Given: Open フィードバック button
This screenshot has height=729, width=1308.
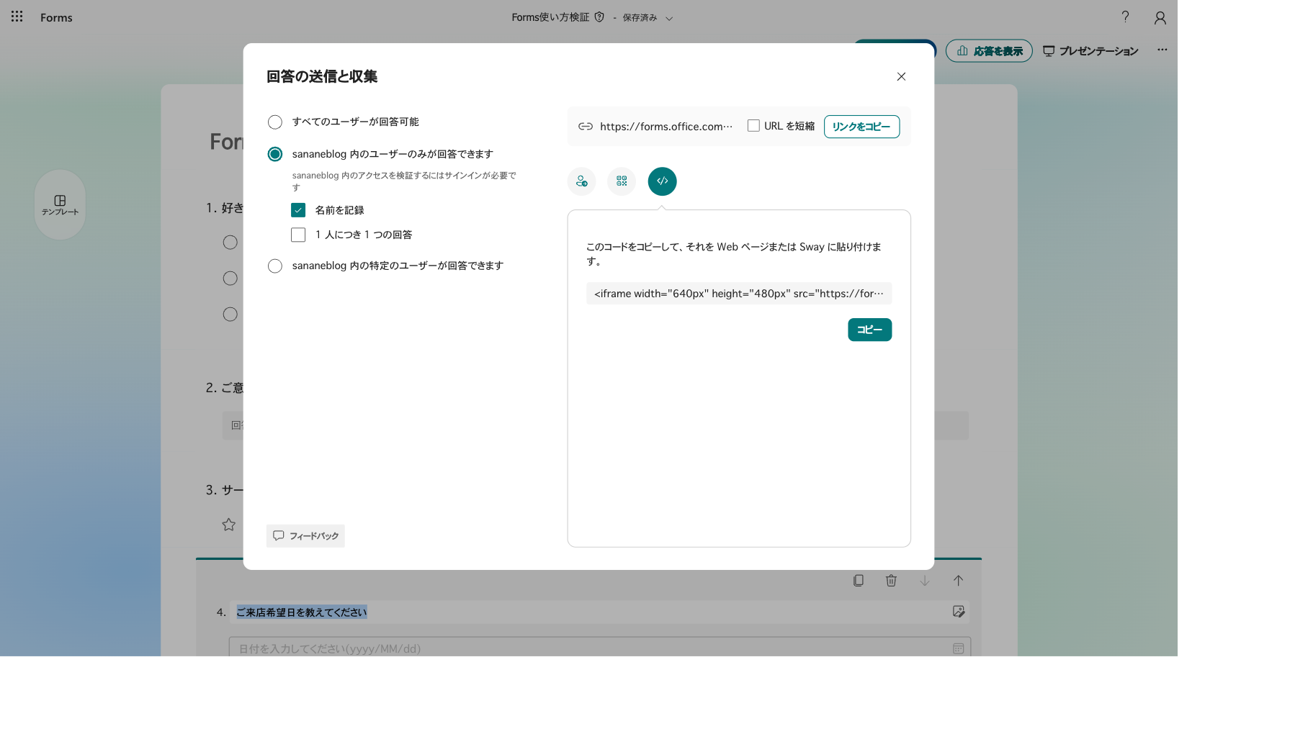Looking at the screenshot, I should (305, 536).
